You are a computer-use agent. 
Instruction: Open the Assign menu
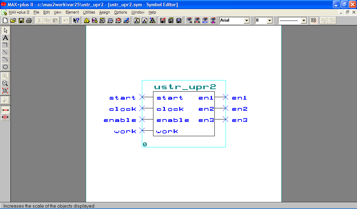[x=105, y=12]
